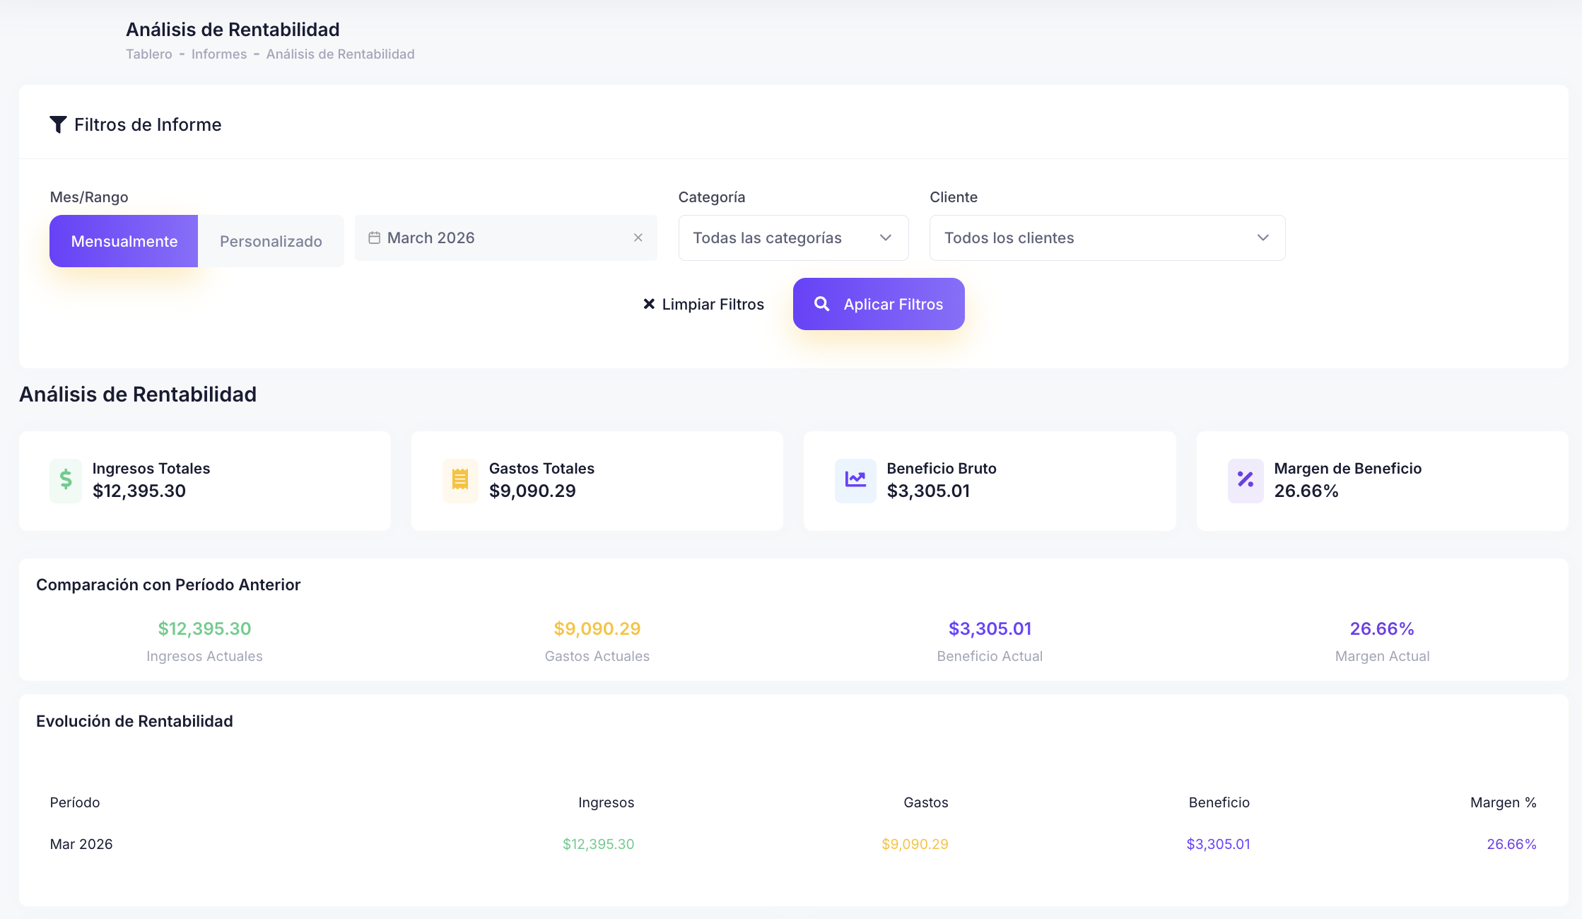Image resolution: width=1582 pixels, height=919 pixels.
Task: Click the green dollar Ingresos Totales icon
Action: tap(66, 480)
